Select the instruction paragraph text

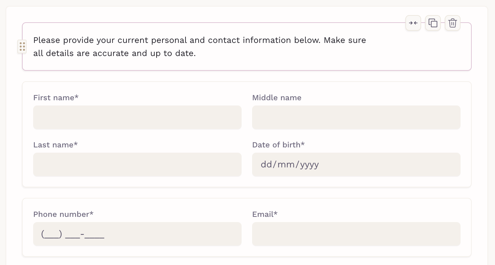point(200,47)
